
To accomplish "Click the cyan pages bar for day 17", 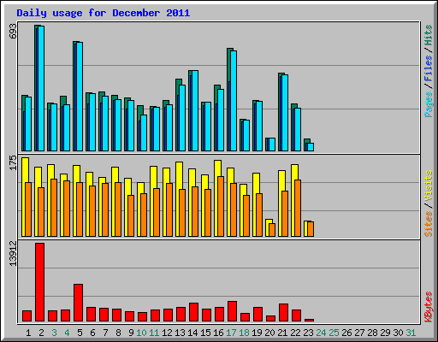I will [234, 101].
